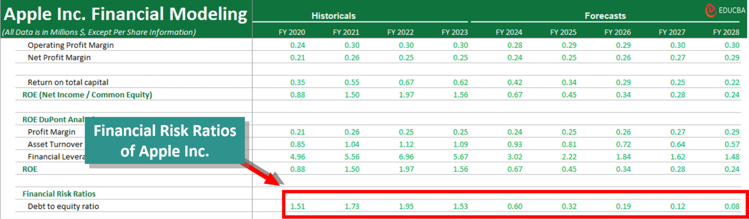The image size is (749, 219).
Task: Select the Operating Profit Margin row label
Action: pos(71,45)
